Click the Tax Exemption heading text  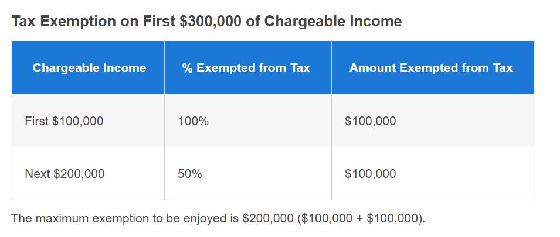[207, 22]
